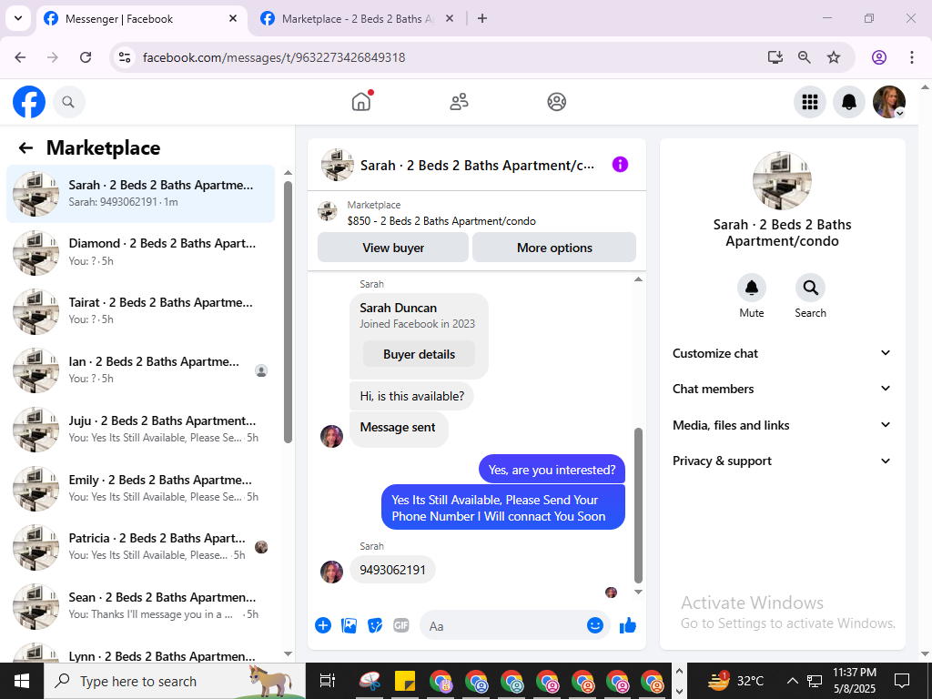This screenshot has height=699, width=932.
Task: Select the Sarah conversation in list
Action: click(140, 194)
